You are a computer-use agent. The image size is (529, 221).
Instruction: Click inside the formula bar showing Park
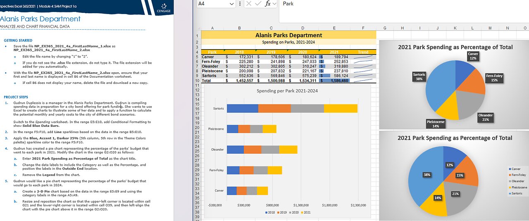[404, 11]
